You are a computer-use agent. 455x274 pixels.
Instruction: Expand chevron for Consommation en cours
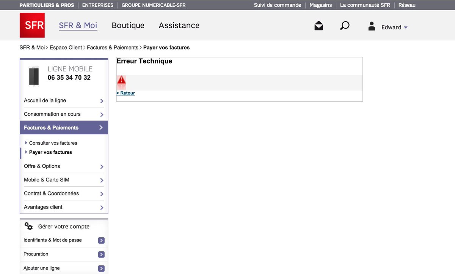[x=102, y=115]
